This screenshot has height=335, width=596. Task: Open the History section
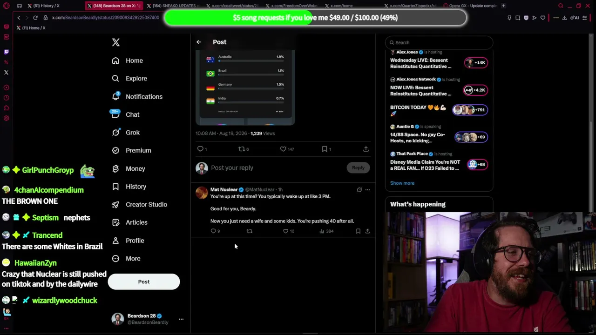[x=129, y=187]
